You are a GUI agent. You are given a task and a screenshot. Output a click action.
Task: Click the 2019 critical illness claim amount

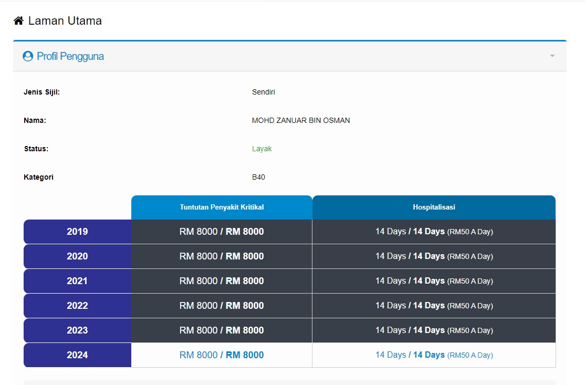pos(222,232)
